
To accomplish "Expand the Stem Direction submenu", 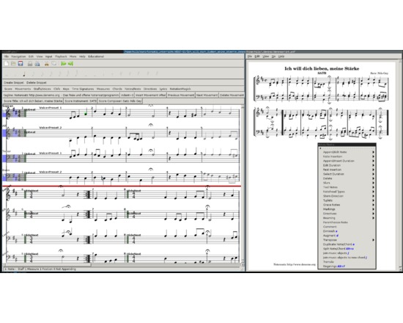I will [347, 196].
